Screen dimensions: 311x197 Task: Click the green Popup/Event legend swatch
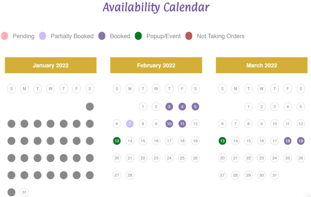(138, 36)
